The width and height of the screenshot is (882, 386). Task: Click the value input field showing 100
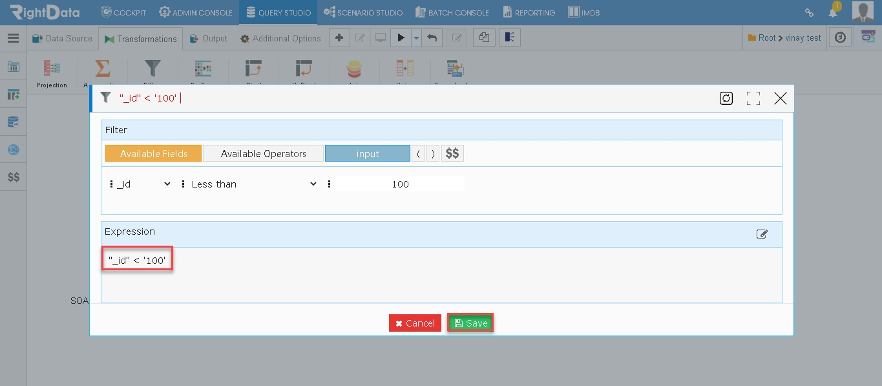pyautogui.click(x=400, y=184)
